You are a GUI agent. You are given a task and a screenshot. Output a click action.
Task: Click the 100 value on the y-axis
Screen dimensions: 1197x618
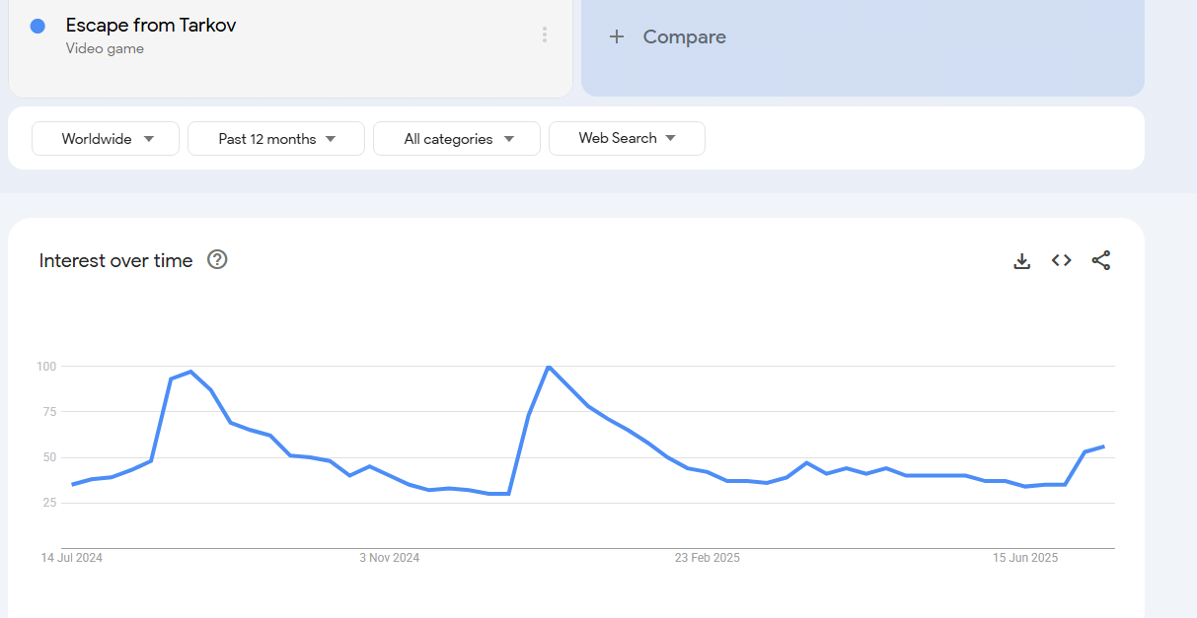(x=47, y=367)
